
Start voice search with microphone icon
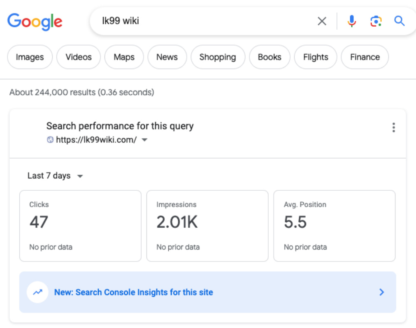(x=352, y=21)
